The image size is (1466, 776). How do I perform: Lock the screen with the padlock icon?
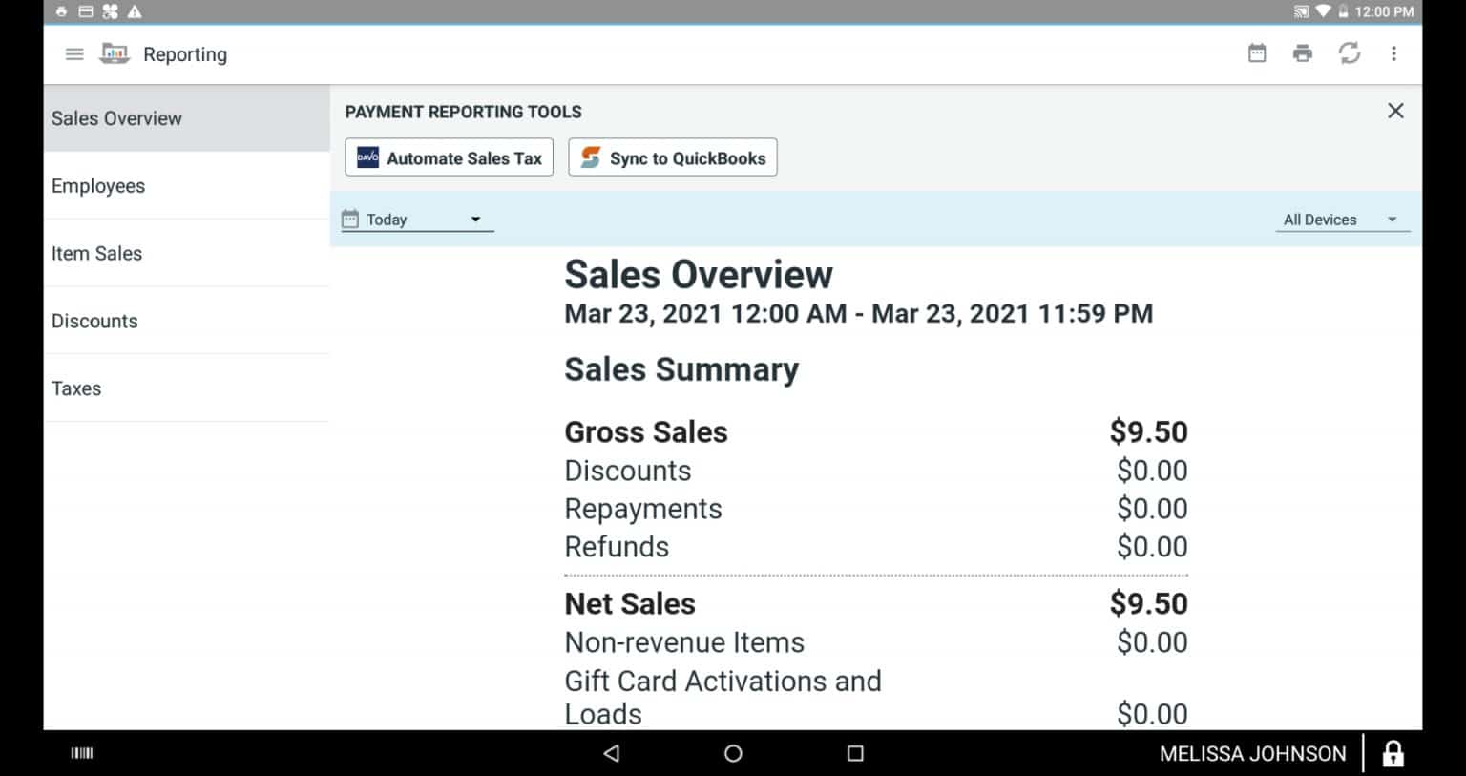pos(1393,753)
